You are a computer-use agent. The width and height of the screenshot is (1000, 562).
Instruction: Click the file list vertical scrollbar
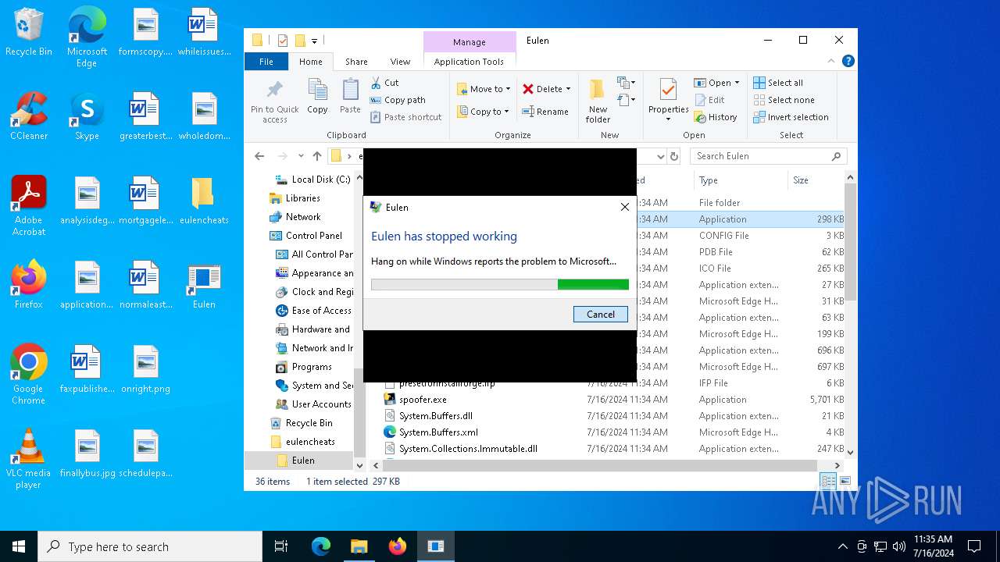[x=851, y=242]
